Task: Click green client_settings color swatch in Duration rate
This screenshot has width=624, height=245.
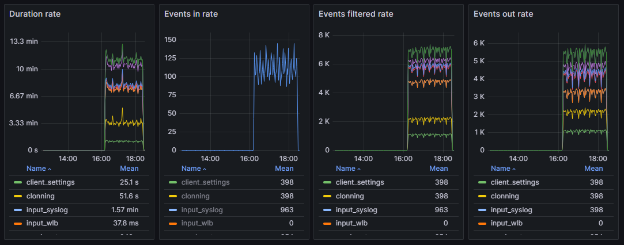Action: coord(17,183)
